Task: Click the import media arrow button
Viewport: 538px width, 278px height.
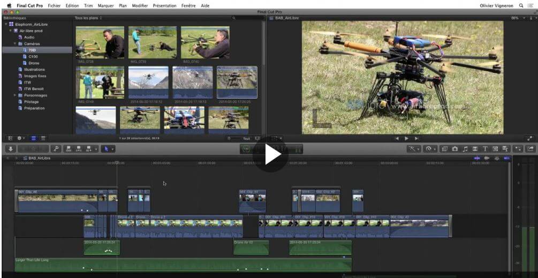Action: 10,148
